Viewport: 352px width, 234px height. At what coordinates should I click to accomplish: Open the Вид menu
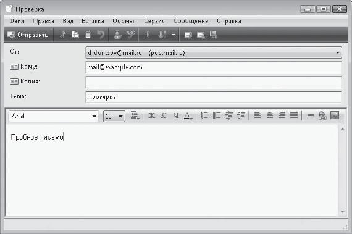(x=68, y=21)
